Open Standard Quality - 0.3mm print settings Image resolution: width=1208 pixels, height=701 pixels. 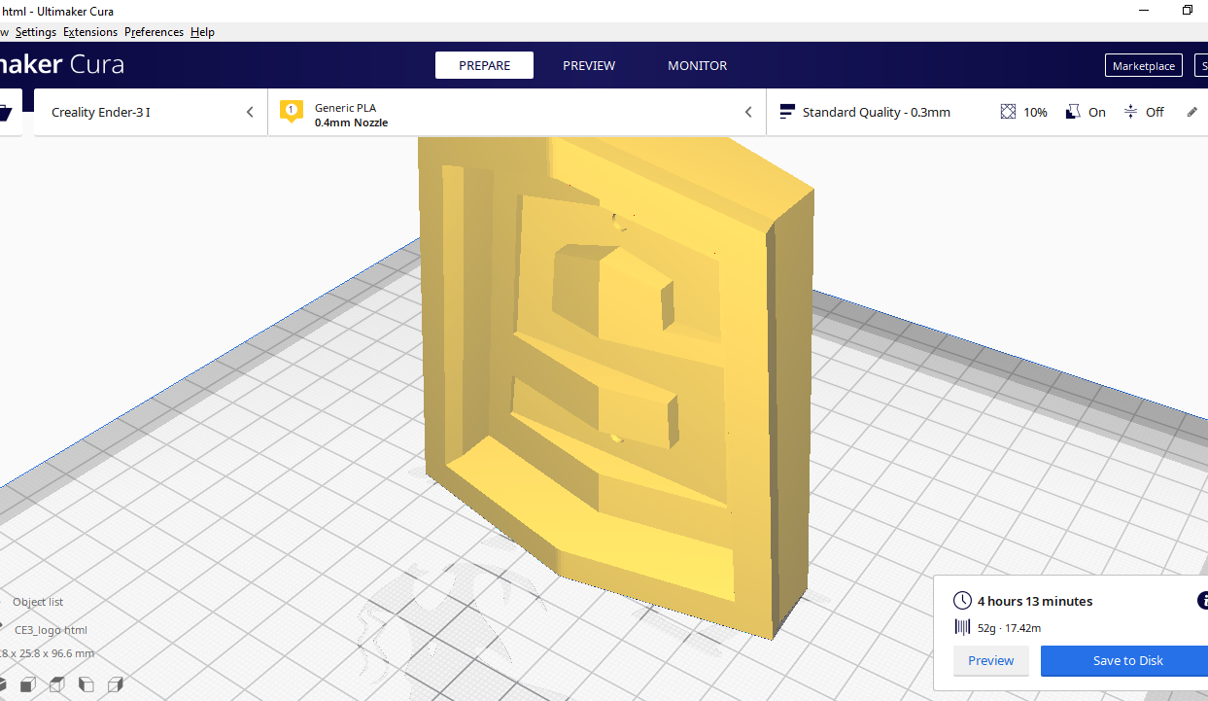point(876,112)
